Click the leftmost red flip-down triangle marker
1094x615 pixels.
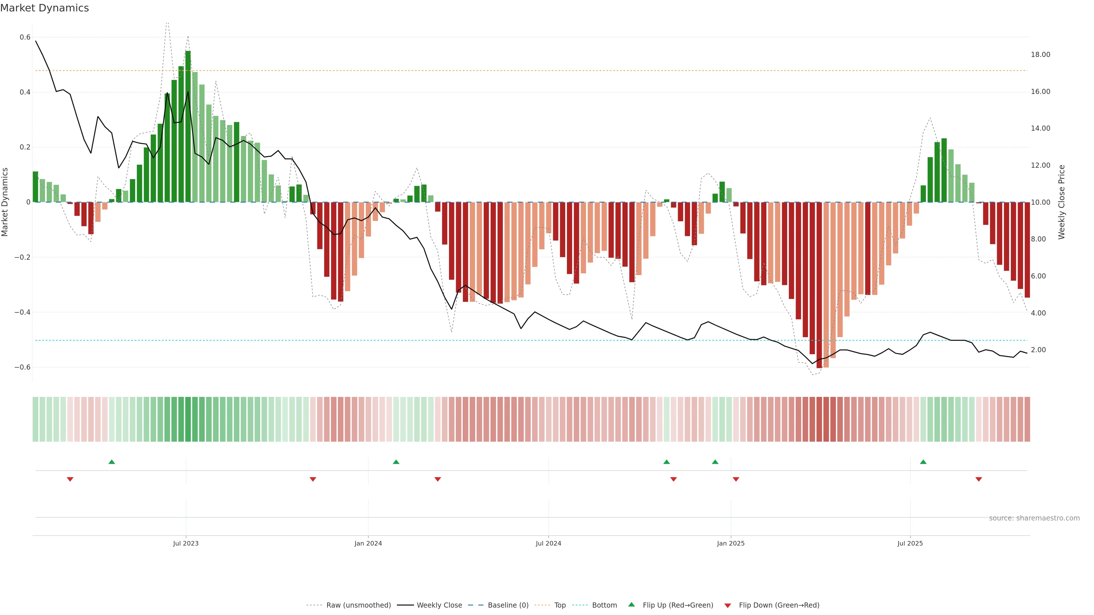pyautogui.click(x=70, y=479)
